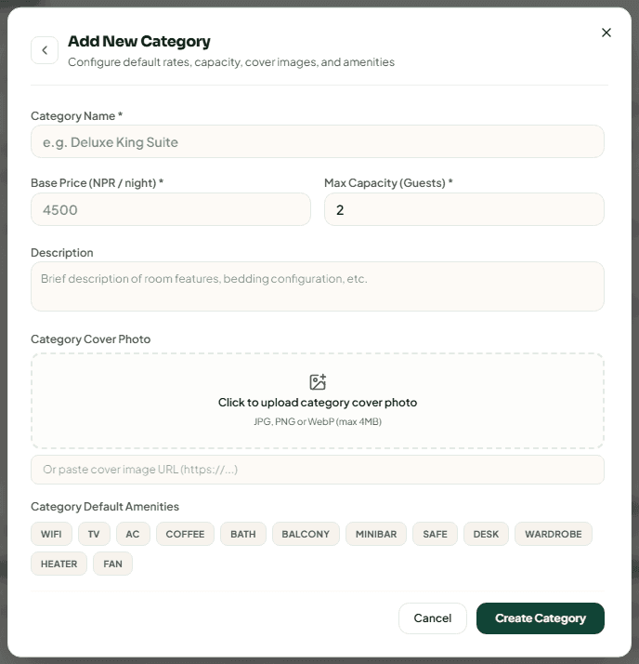Click the 'Category Default Amenities' label
639x664 pixels.
coord(105,507)
